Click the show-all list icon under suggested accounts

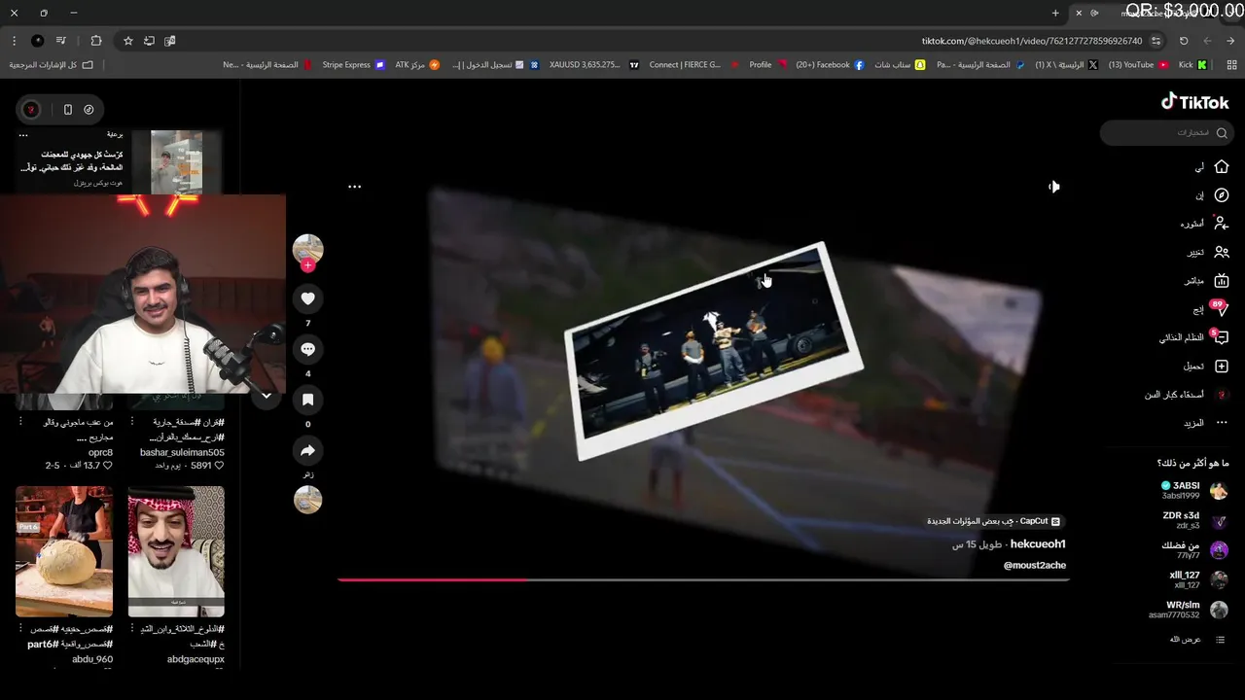point(1220,640)
